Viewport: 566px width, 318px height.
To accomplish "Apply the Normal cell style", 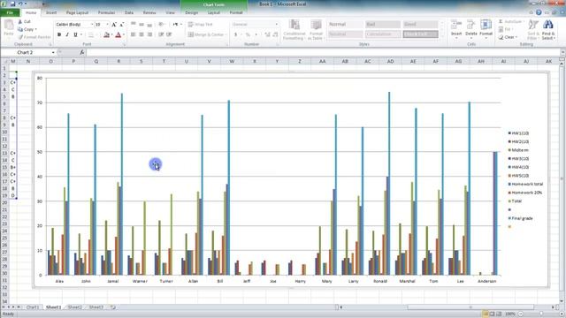I will [346, 25].
